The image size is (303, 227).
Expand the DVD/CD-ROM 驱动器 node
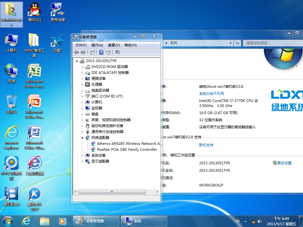(x=82, y=67)
